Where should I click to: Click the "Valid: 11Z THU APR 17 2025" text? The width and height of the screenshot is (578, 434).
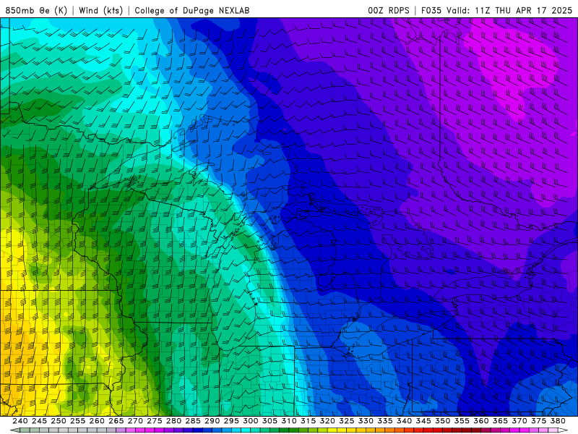[x=509, y=10]
